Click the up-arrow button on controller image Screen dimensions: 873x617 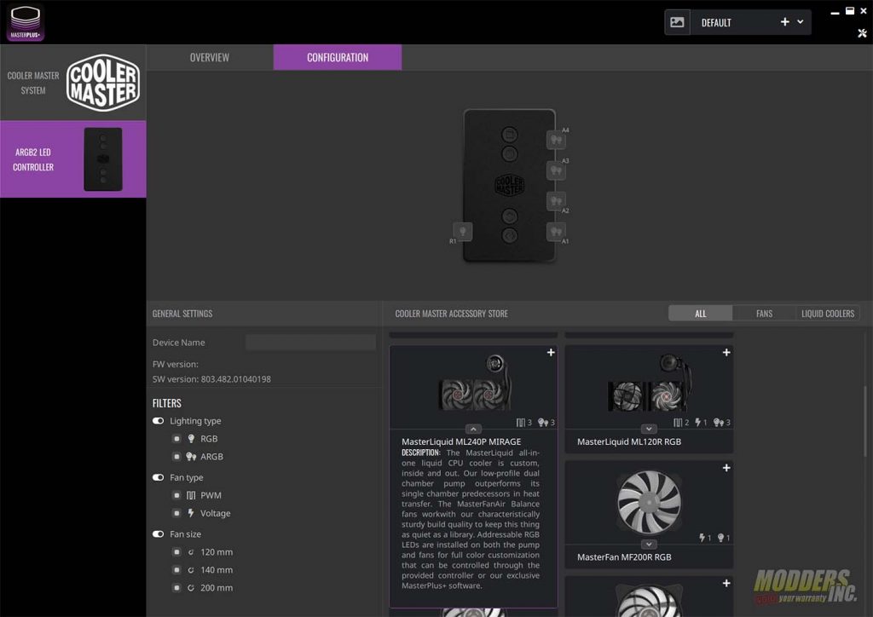coord(510,216)
